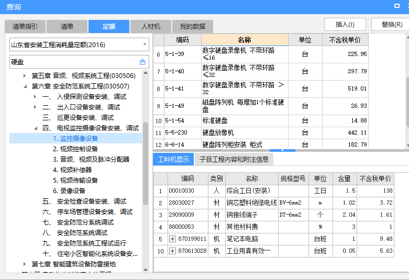Screen dimensions: 409x280
Task: Select row 5-1-40 数字硬盘录像机 ≤32
Action: coord(261,71)
